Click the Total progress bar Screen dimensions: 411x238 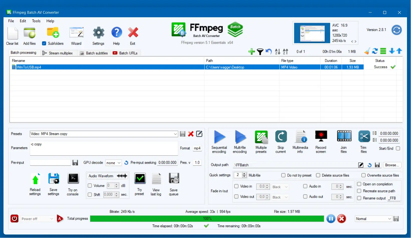[x=207, y=219]
